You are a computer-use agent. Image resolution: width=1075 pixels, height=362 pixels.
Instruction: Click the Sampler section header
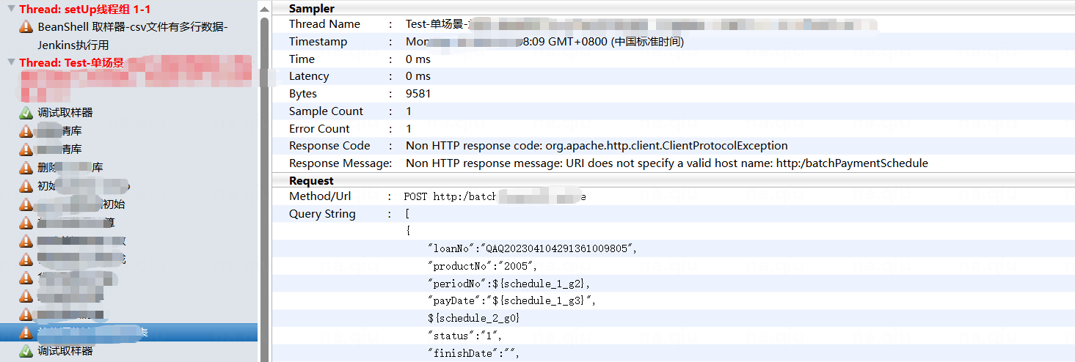click(312, 9)
